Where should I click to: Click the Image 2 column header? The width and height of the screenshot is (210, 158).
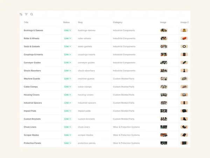[184, 22]
